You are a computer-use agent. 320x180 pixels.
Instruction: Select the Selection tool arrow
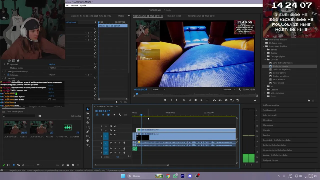[x=87, y=109]
